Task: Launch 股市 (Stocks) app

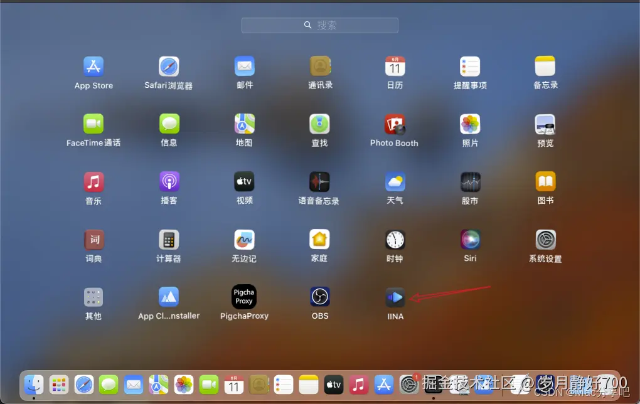Action: 470,181
